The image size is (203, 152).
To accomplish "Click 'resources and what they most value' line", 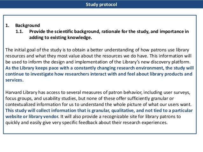I will pyautogui.click(x=98, y=56).
